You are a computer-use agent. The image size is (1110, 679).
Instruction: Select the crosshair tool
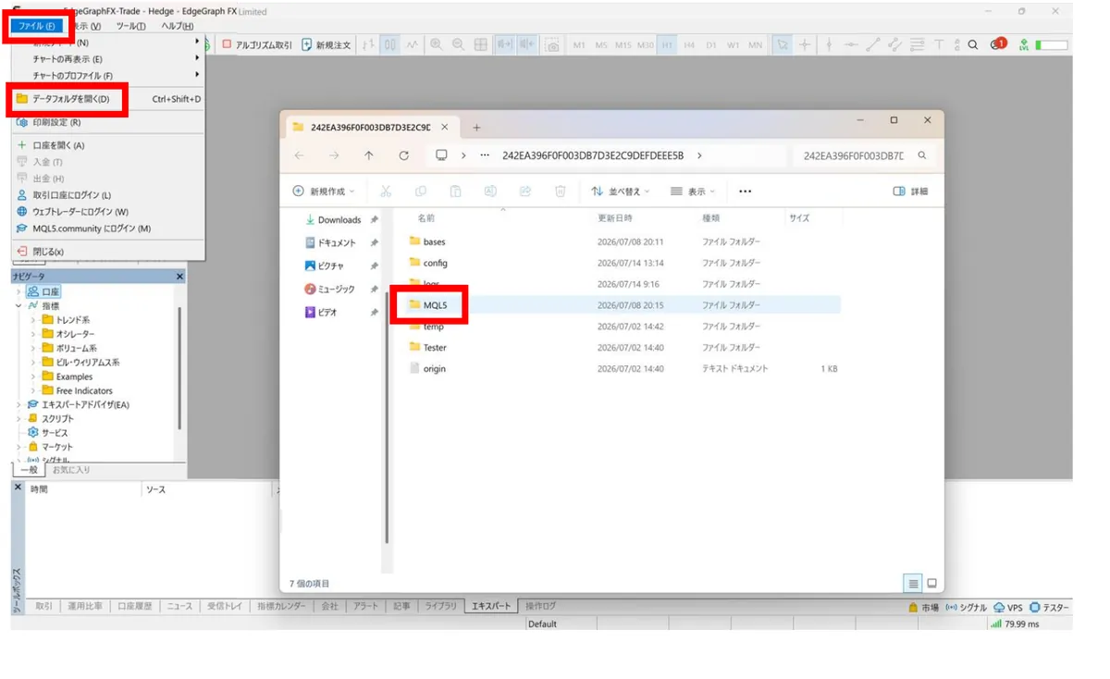click(x=805, y=44)
